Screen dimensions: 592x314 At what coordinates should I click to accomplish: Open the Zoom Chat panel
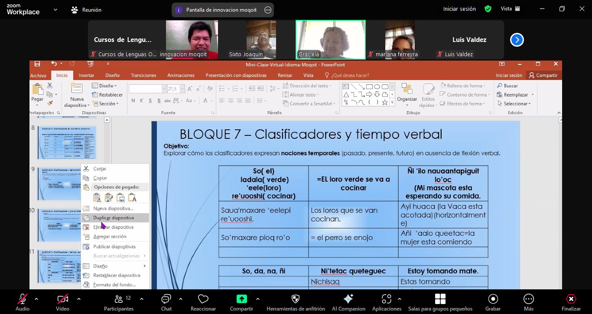pyautogui.click(x=166, y=299)
